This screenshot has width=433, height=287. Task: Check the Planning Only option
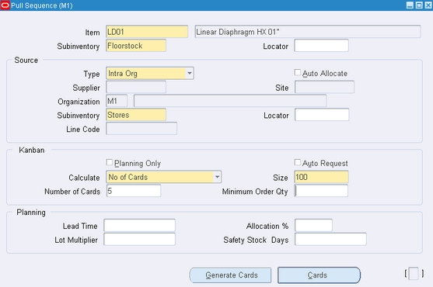point(110,163)
